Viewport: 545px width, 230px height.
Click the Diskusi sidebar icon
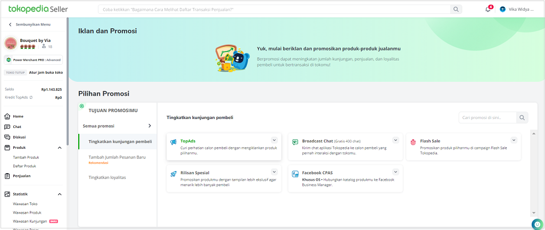[7, 137]
